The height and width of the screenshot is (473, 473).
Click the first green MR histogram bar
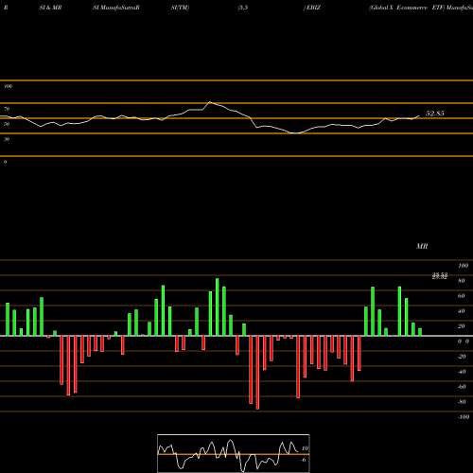(x=8, y=320)
